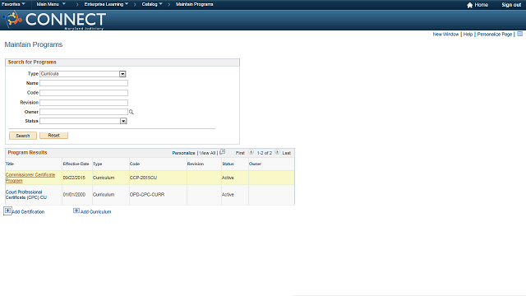The height and width of the screenshot is (296, 526).
Task: Click code CCP-2015CU cell
Action: point(143,178)
